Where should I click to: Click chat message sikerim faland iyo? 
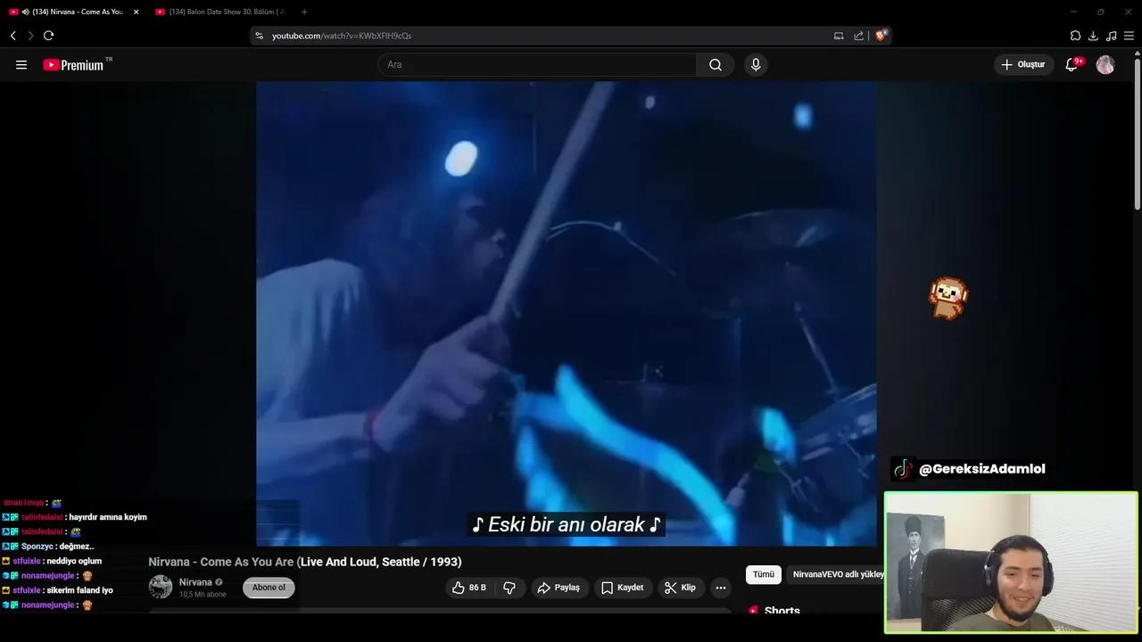[79, 590]
